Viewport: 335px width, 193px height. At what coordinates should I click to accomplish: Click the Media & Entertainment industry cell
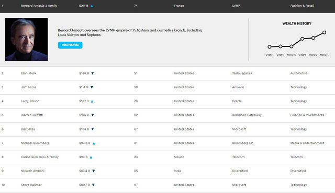point(307,143)
